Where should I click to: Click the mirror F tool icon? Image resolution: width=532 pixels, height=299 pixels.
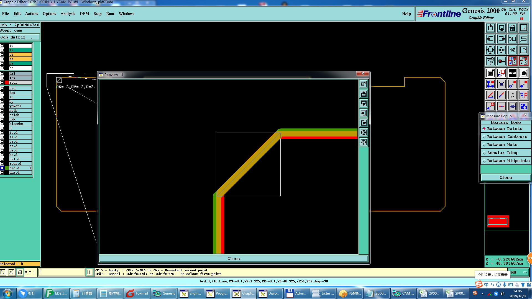coord(523,95)
